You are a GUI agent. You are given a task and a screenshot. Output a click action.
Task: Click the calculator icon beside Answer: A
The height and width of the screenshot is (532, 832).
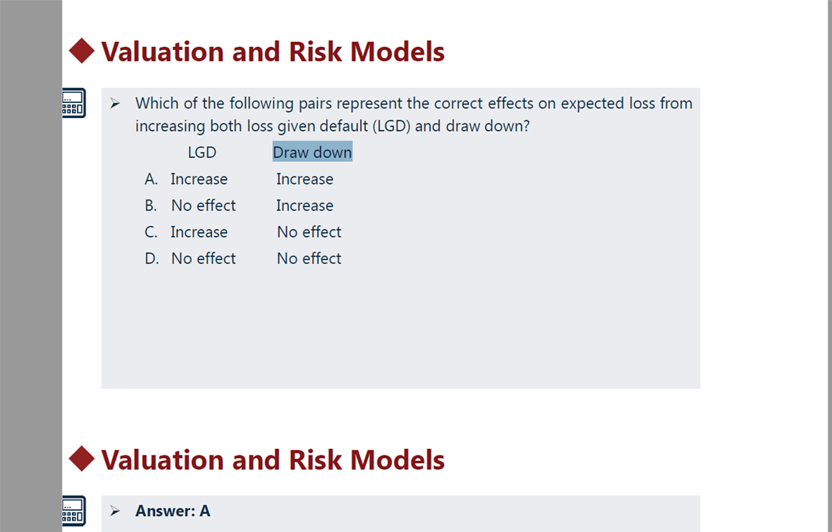click(x=73, y=511)
